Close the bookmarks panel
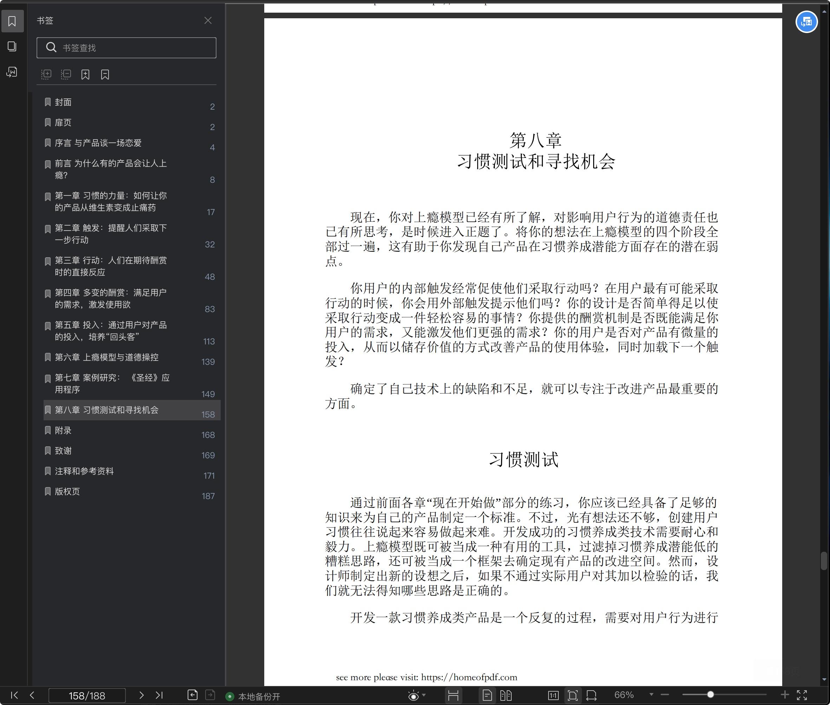The image size is (830, 705). (x=208, y=20)
